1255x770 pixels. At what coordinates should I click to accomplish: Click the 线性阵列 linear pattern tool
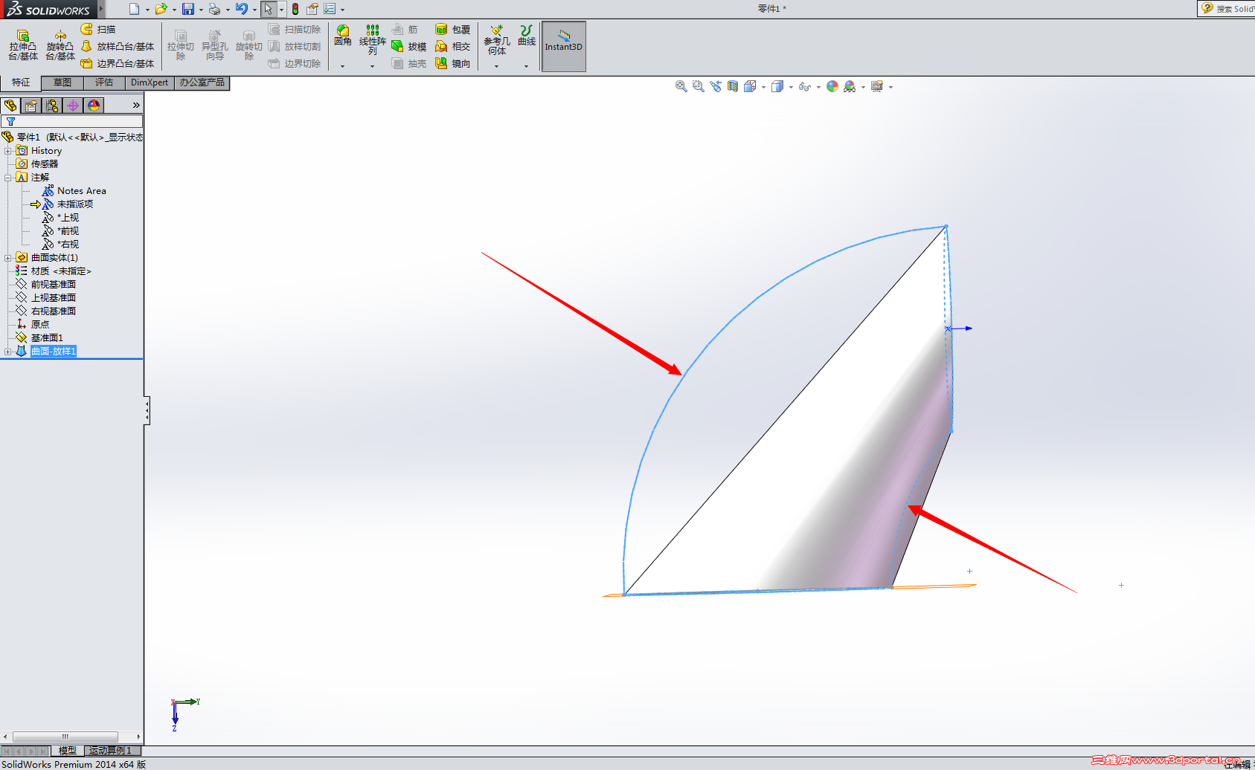click(373, 39)
